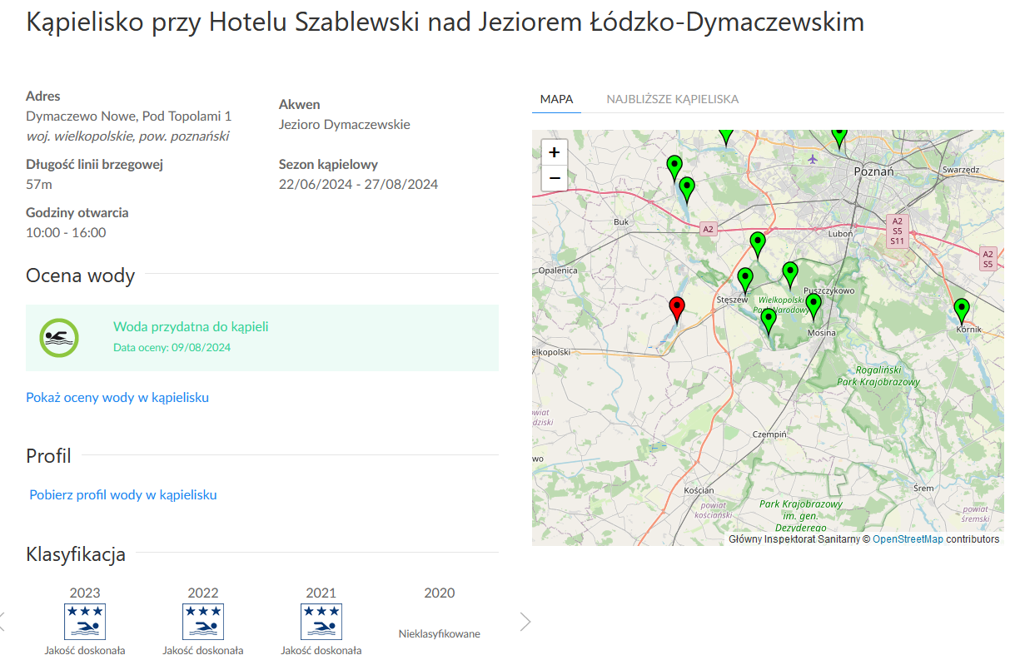Click the address Dymaczewo Nowe, Pod Topolami 1

[x=129, y=116]
